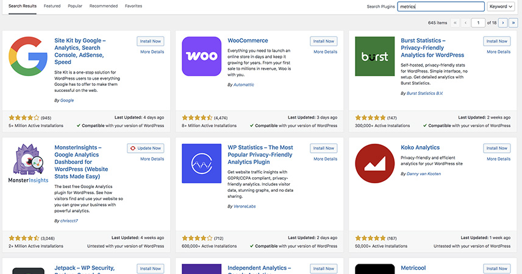Click the Koko Analytics red chart icon
The height and width of the screenshot is (274, 522).
[x=374, y=163]
